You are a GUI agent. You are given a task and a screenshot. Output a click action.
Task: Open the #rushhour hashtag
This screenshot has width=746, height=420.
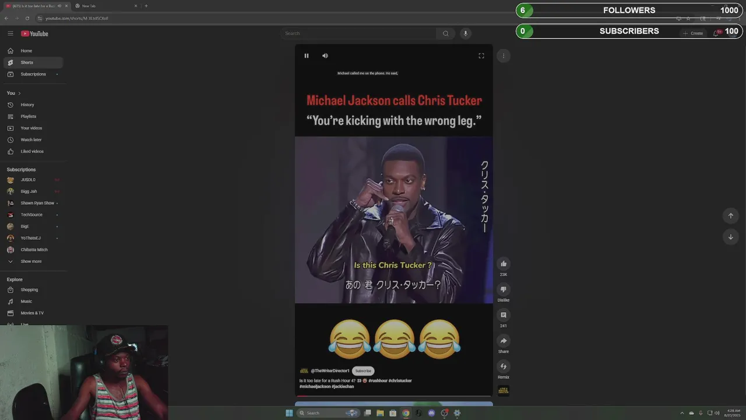(378, 380)
